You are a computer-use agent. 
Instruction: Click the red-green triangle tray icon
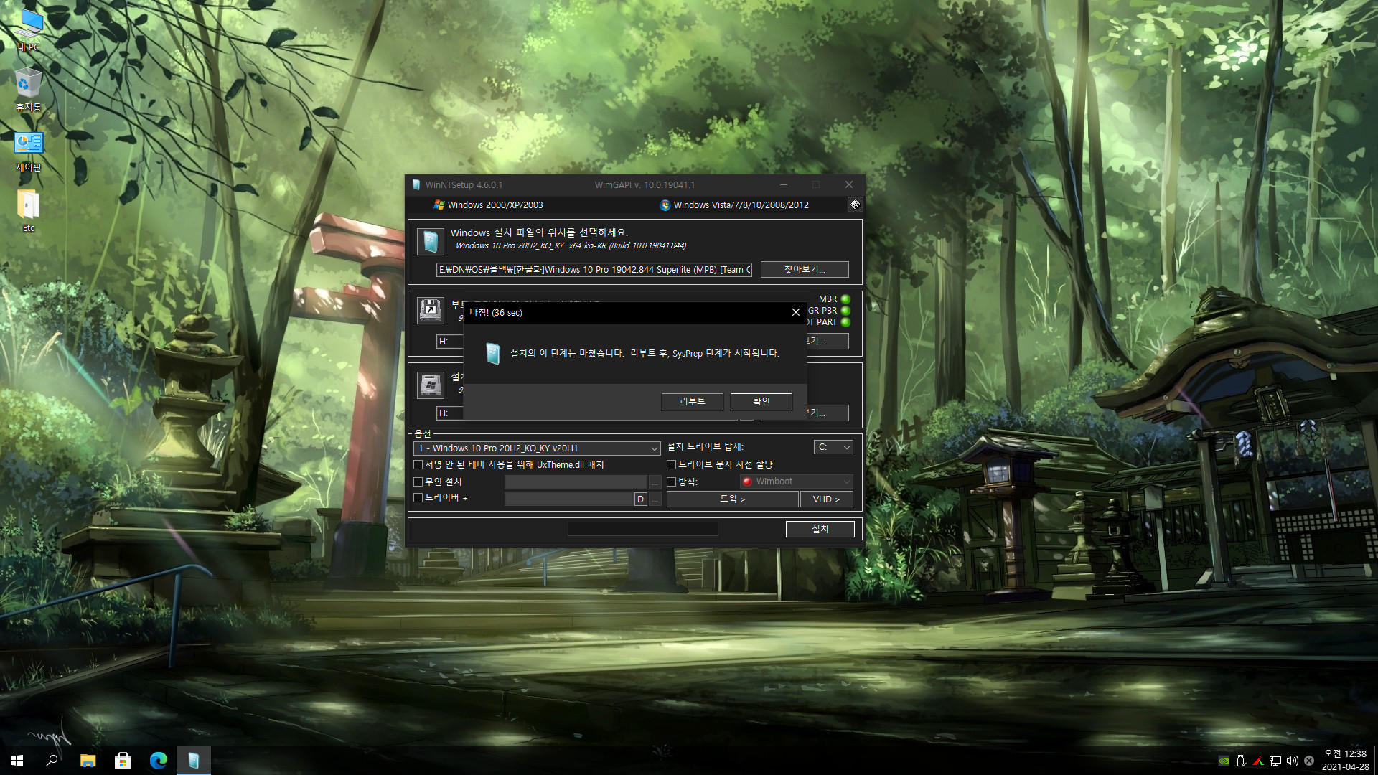[x=1258, y=761]
